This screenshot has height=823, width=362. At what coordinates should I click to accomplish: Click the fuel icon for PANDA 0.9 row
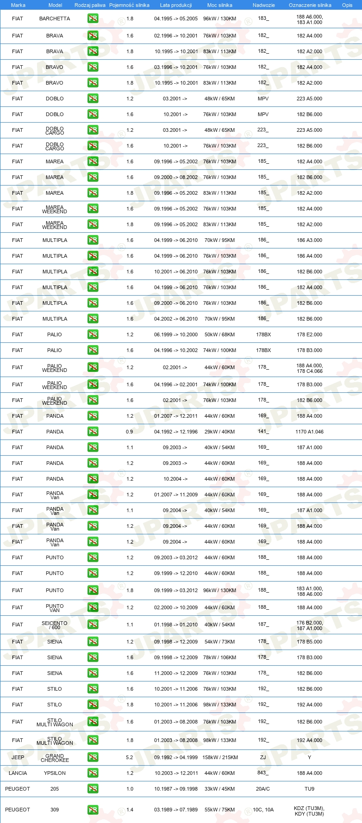pos(93,432)
